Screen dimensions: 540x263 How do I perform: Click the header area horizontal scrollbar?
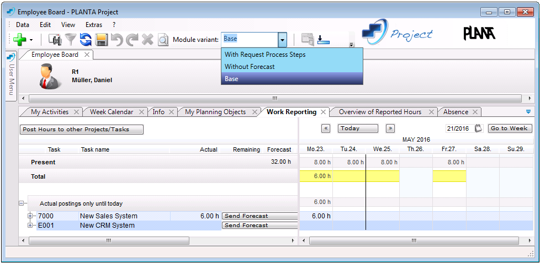point(274,99)
